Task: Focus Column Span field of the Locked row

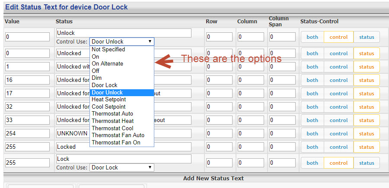Action: (x=282, y=147)
